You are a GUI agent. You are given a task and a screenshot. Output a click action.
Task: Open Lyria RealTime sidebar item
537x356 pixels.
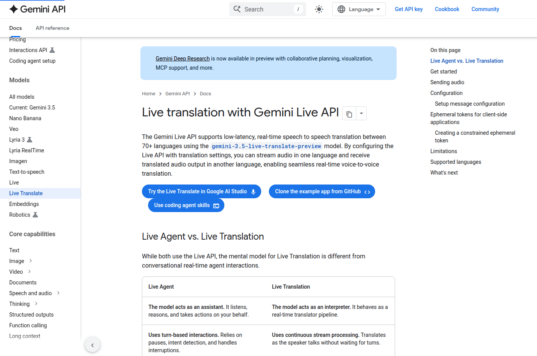(26, 150)
